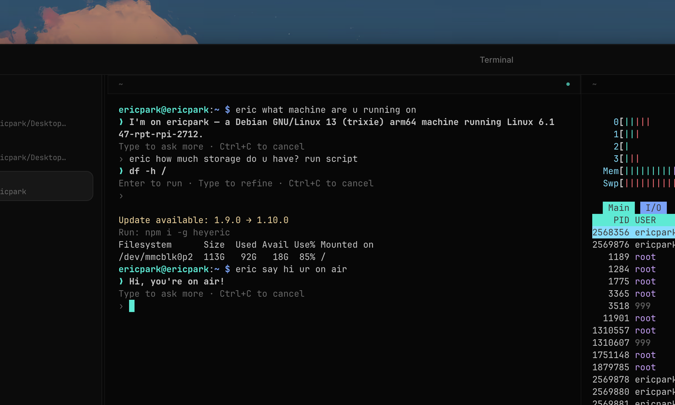Select the Main tab in htop
This screenshot has width=675, height=405.
click(x=618, y=207)
